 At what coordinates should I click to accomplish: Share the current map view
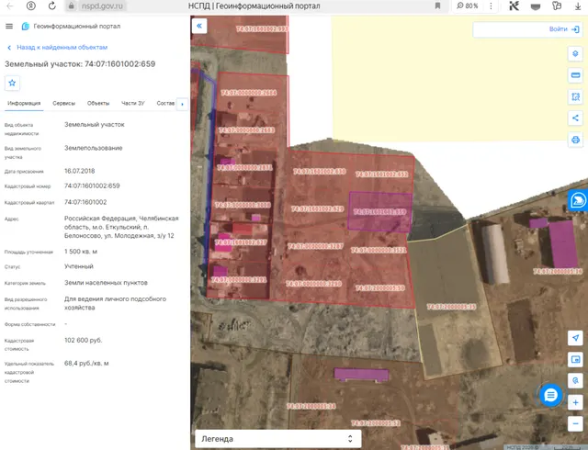(575, 118)
